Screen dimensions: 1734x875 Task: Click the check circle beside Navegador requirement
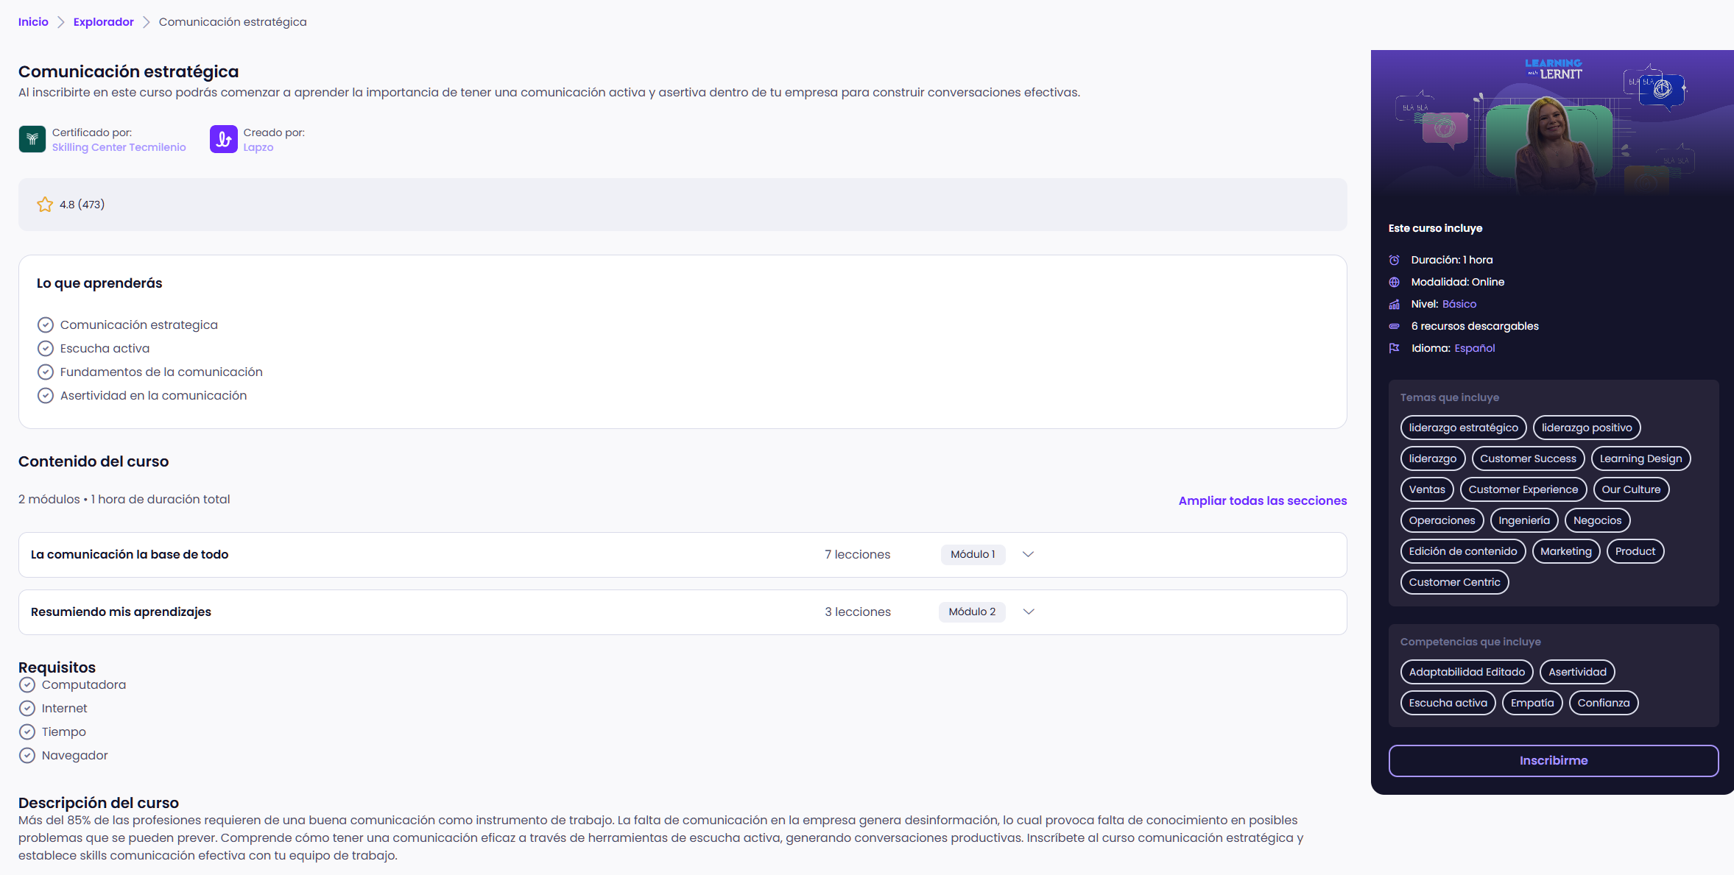(x=27, y=756)
